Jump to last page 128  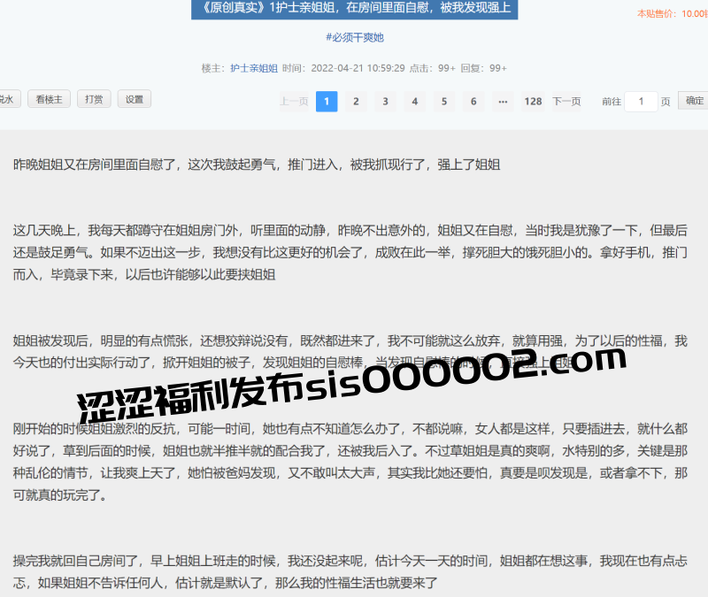(533, 101)
